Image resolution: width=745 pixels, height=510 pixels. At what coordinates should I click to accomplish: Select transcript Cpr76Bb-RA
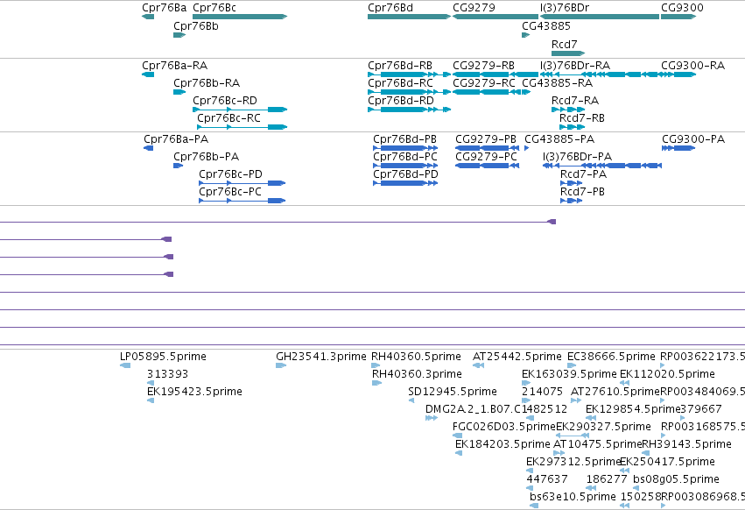click(x=179, y=92)
